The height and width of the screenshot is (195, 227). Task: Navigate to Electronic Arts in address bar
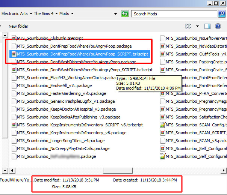coord(14,13)
